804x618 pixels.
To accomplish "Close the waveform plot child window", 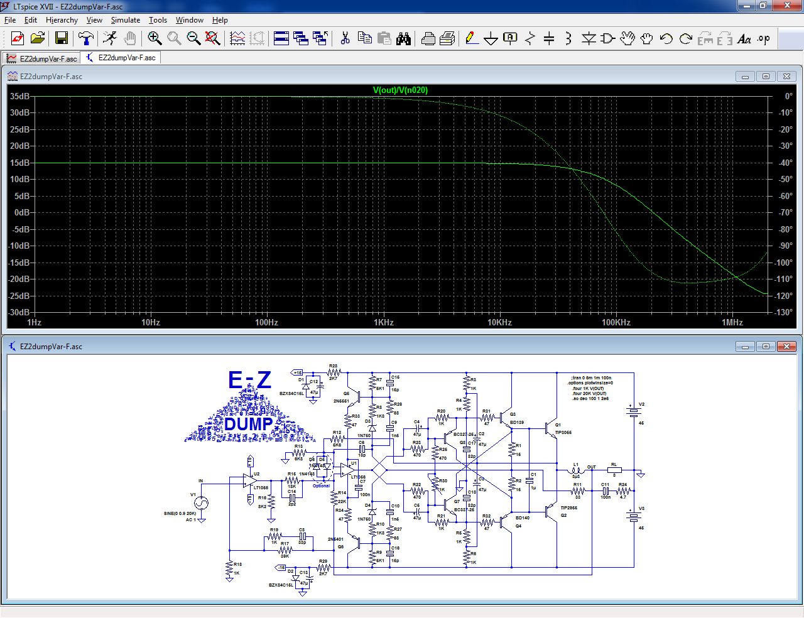I will [x=786, y=77].
